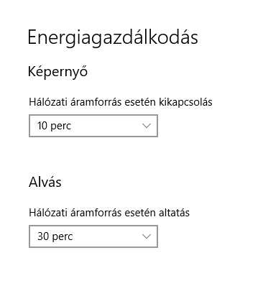The height and width of the screenshot is (281, 263).
Task: Click the chevron arrow beside 30 perc
Action: click(147, 236)
